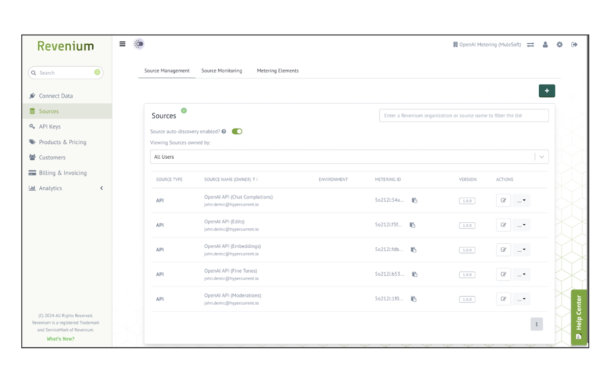Click the switch organization arrows icon
This screenshot has width=611, height=381.
tap(531, 45)
